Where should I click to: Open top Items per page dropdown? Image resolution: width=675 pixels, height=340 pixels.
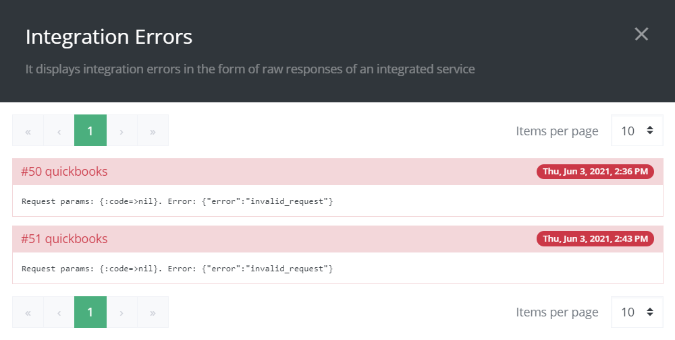tap(637, 131)
